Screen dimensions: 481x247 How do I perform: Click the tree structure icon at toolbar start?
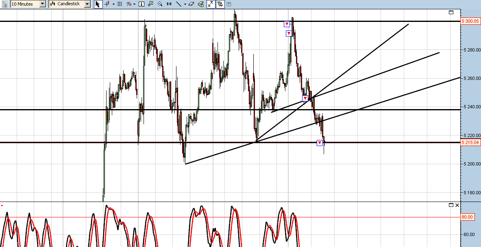4,4
